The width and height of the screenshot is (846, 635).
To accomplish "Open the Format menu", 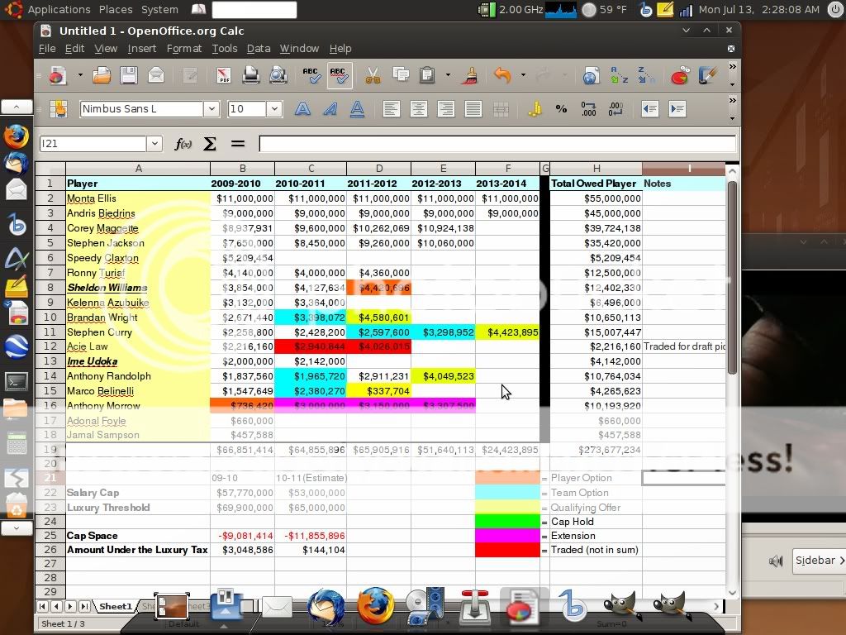I will tap(184, 49).
